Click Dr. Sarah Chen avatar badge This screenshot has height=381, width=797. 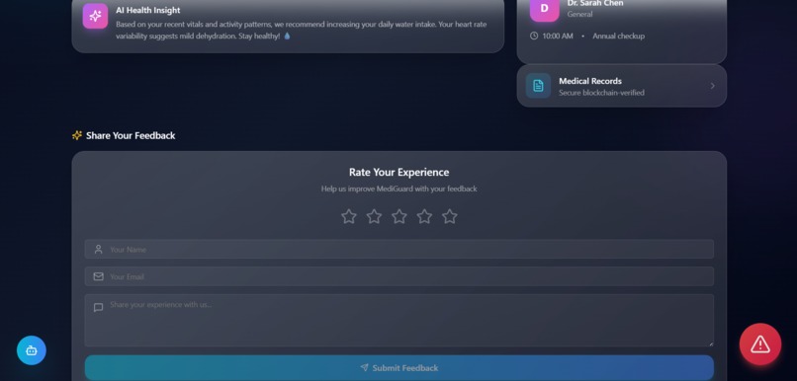tap(545, 10)
